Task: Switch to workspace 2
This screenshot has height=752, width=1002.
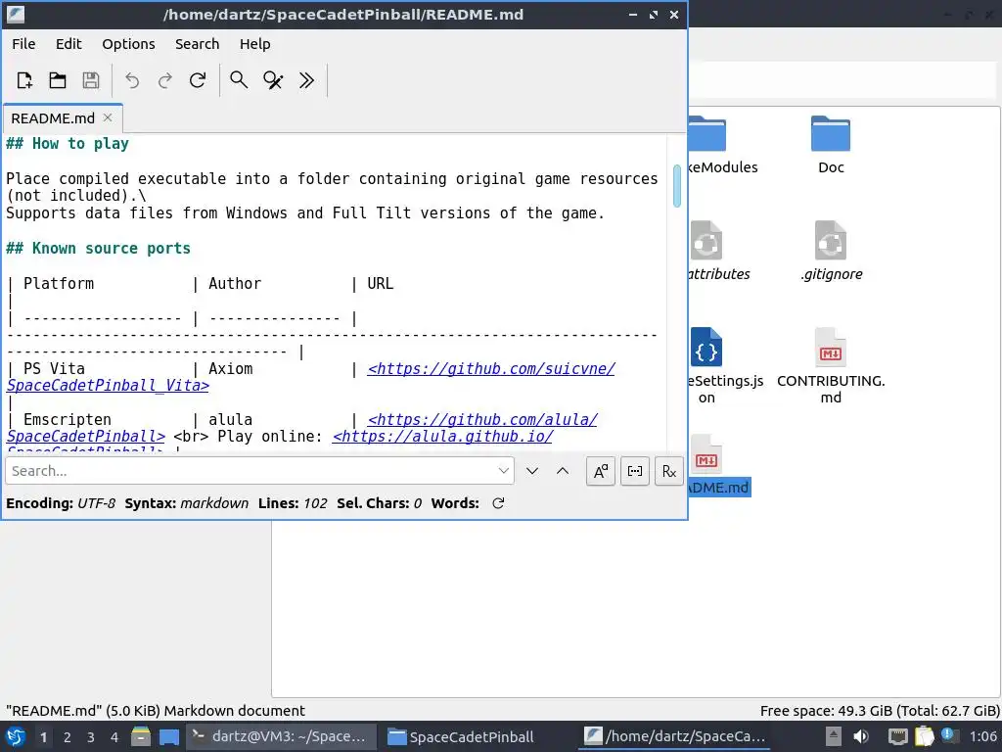Action: point(68,737)
